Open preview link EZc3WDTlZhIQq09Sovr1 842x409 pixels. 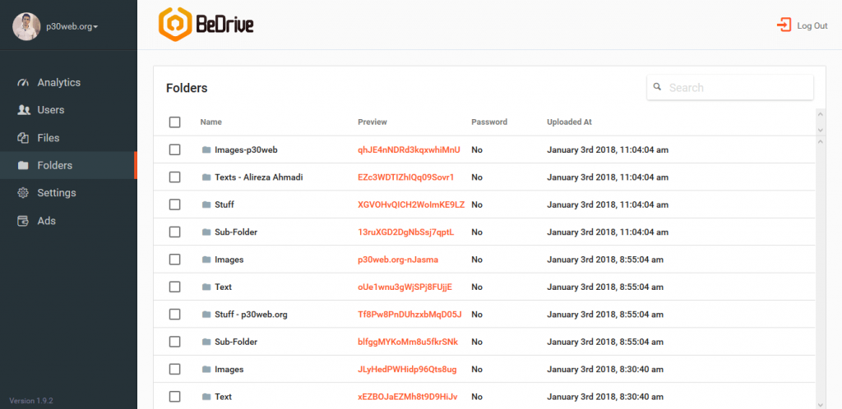tap(406, 177)
